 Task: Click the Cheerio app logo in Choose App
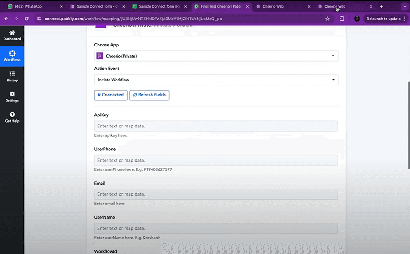pos(100,56)
